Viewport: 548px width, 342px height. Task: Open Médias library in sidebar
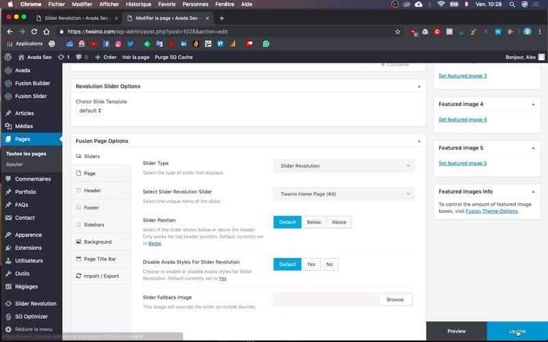click(24, 126)
